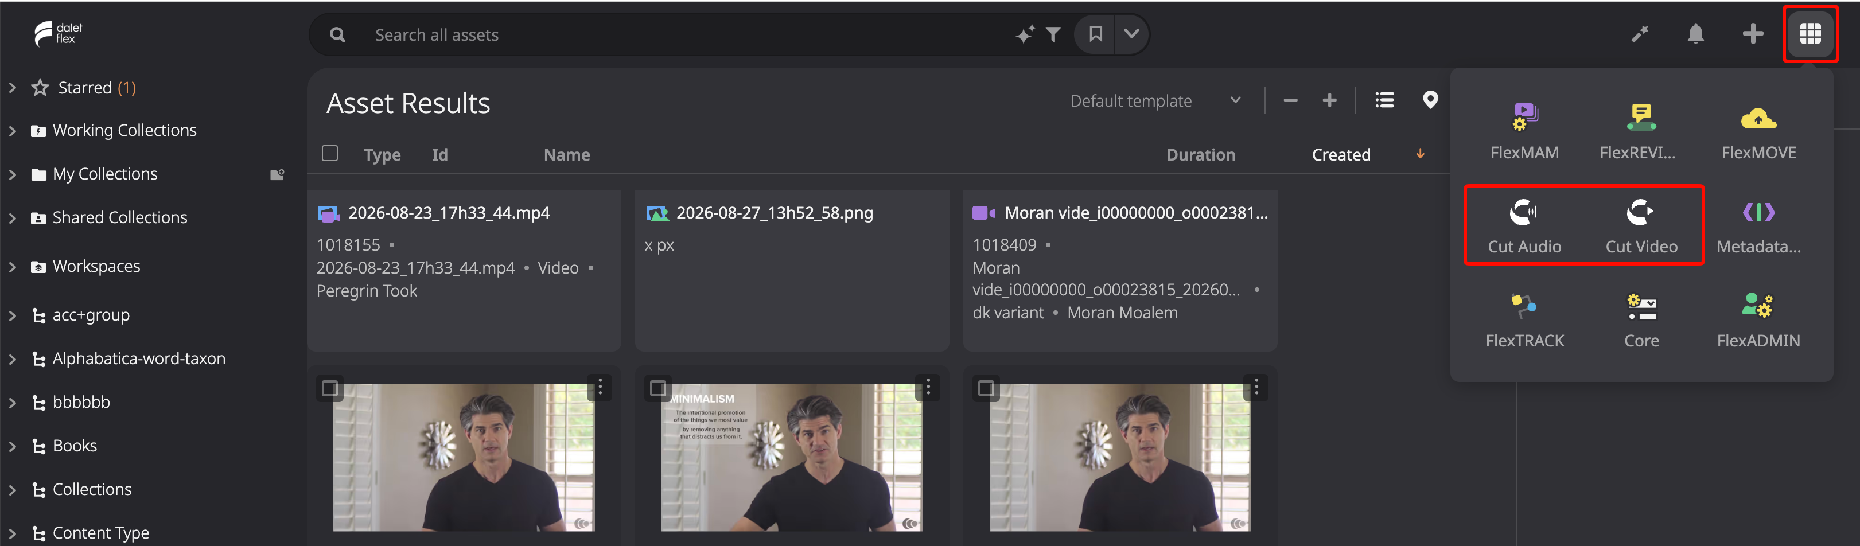Launch the Cut Video app

pyautogui.click(x=1640, y=225)
